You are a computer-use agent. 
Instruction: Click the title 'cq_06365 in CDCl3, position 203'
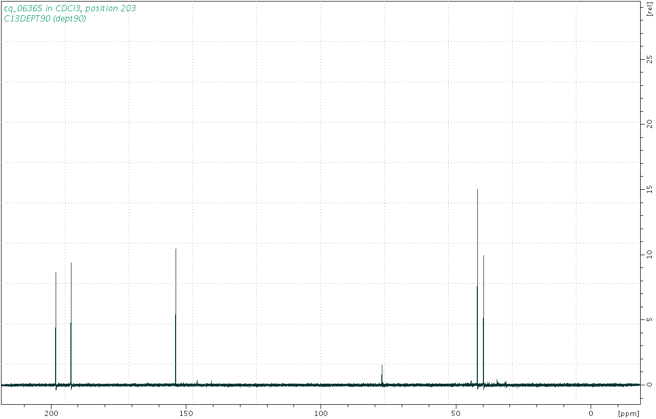click(70, 9)
